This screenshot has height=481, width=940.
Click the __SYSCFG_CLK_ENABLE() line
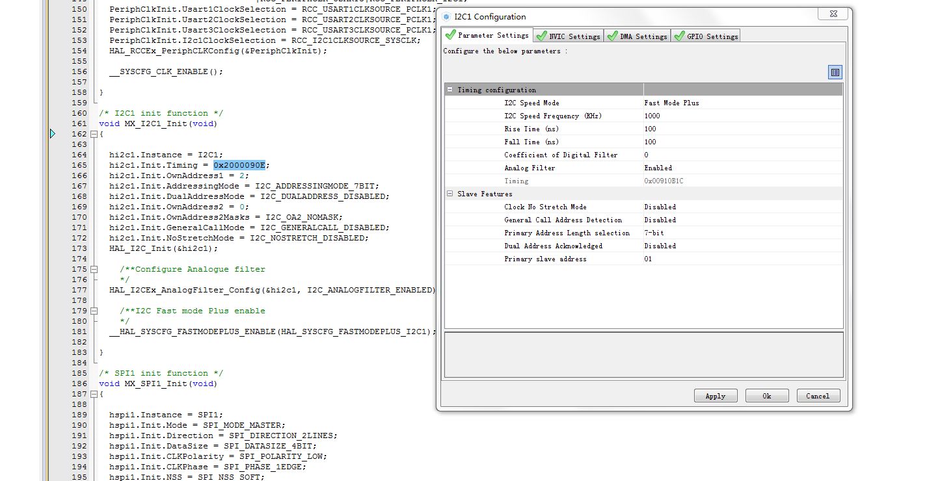166,71
